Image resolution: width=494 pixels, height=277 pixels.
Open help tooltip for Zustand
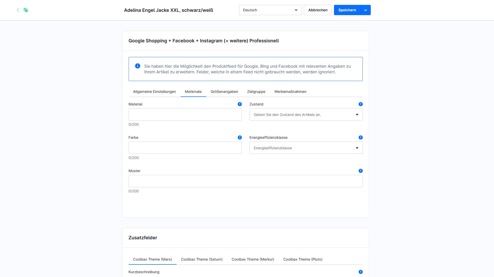click(361, 104)
